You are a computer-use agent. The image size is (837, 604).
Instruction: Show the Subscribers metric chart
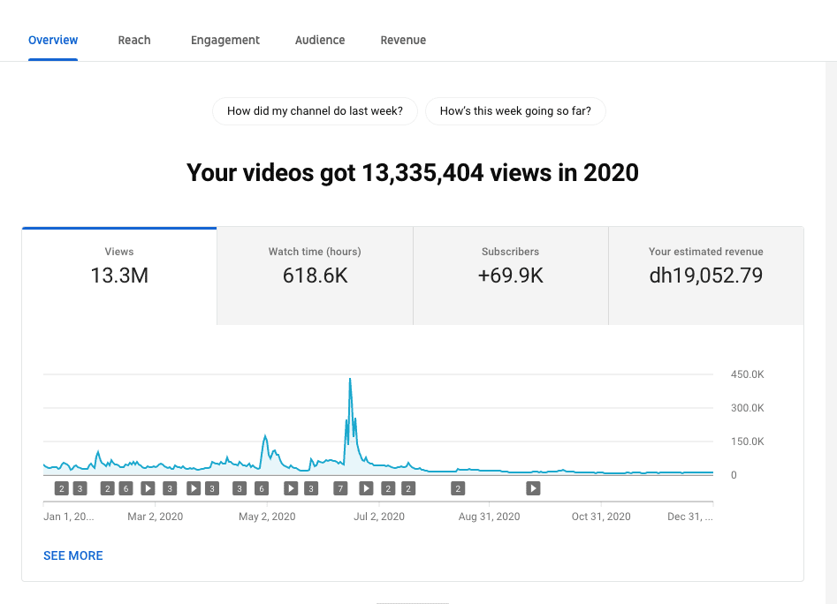(x=510, y=276)
